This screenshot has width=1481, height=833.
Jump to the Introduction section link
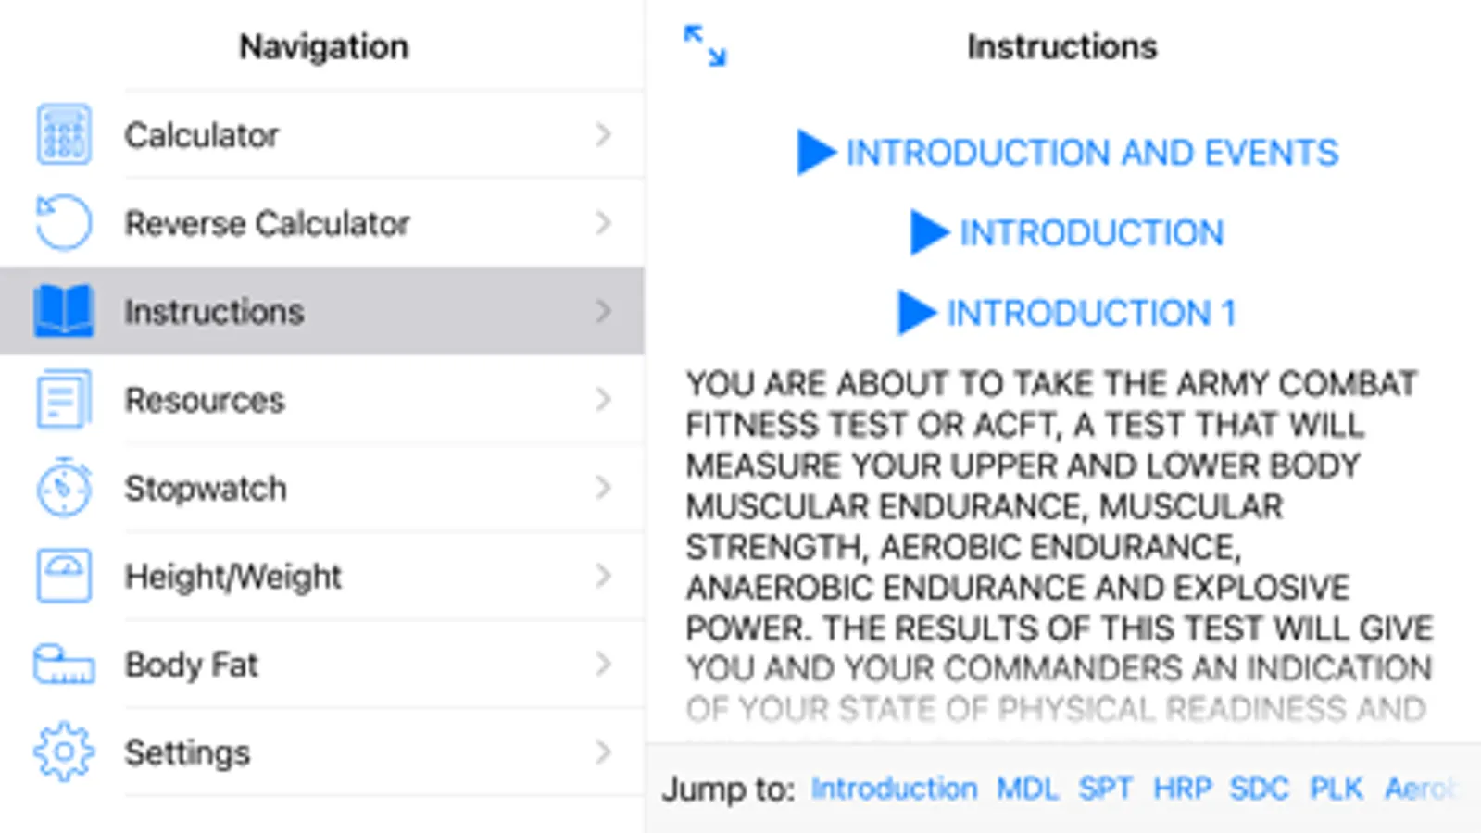894,789
